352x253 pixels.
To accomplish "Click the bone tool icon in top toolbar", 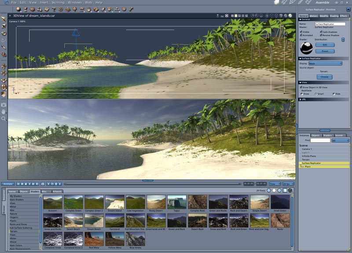I will 131,9.
